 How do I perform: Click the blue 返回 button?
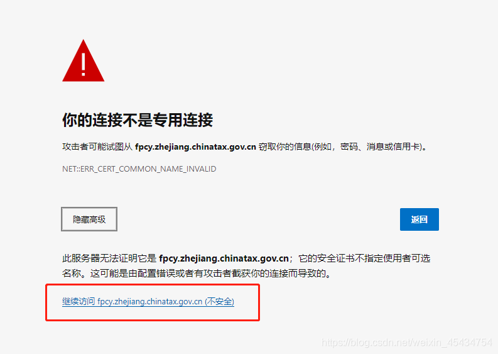point(420,219)
